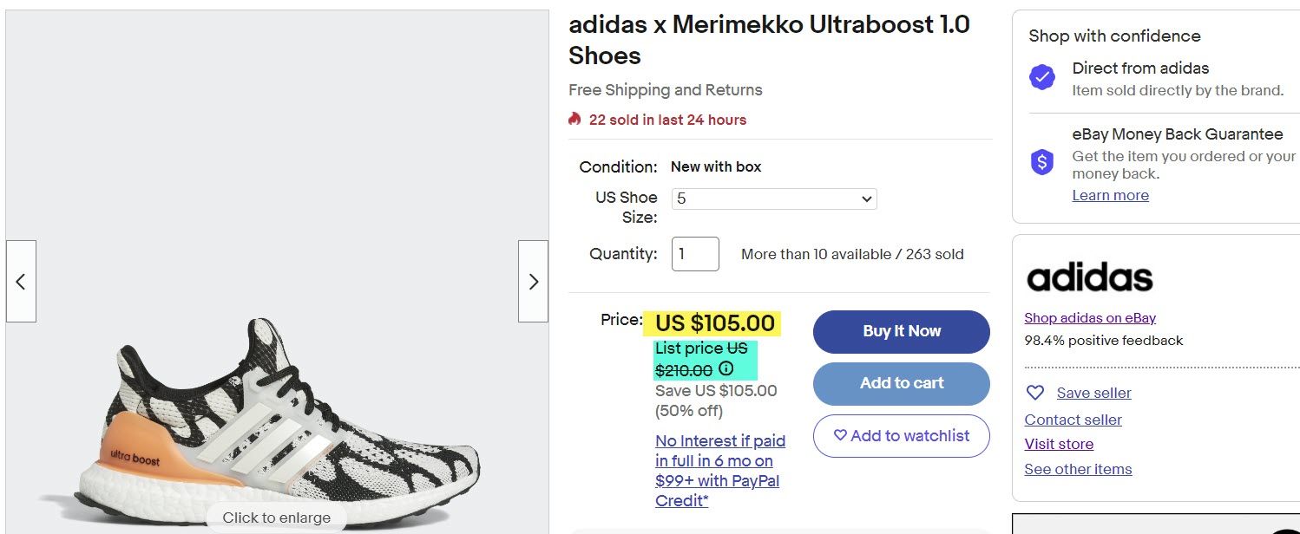
Task: Enlarge the Ultraboost shoe image
Action: click(276, 518)
